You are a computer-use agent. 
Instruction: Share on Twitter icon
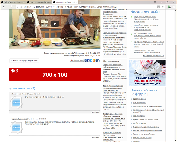click(91, 60)
